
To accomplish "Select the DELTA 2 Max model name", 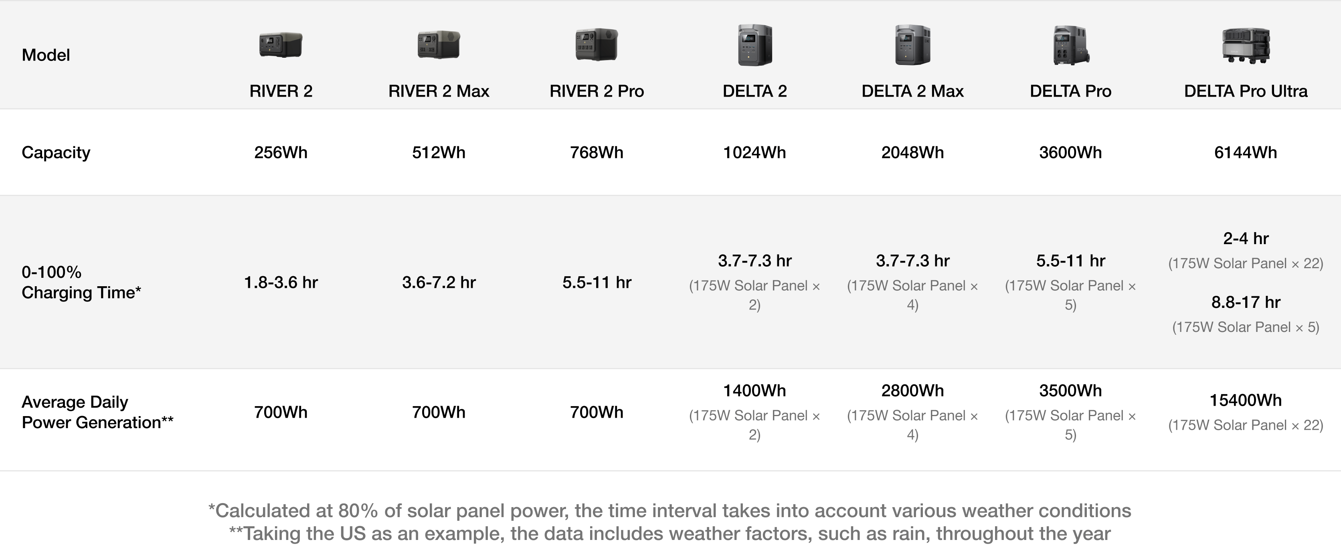I will tap(912, 91).
